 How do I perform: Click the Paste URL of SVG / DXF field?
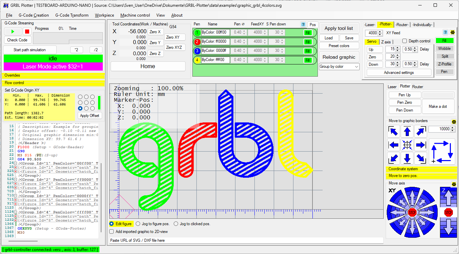(x=246, y=240)
